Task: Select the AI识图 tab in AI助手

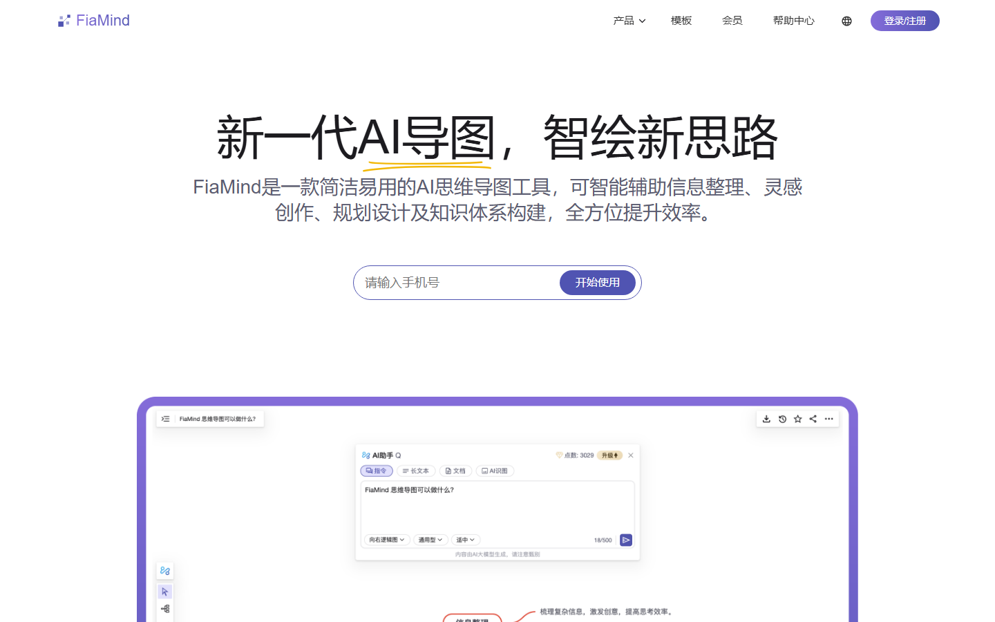Action: (495, 471)
